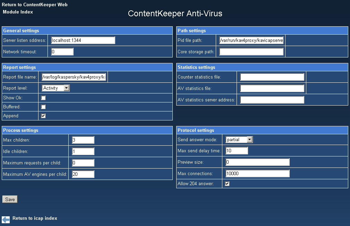This screenshot has height=226, width=350.
Task: Click the 'Max send delay time:' label
Action: tap(199, 151)
